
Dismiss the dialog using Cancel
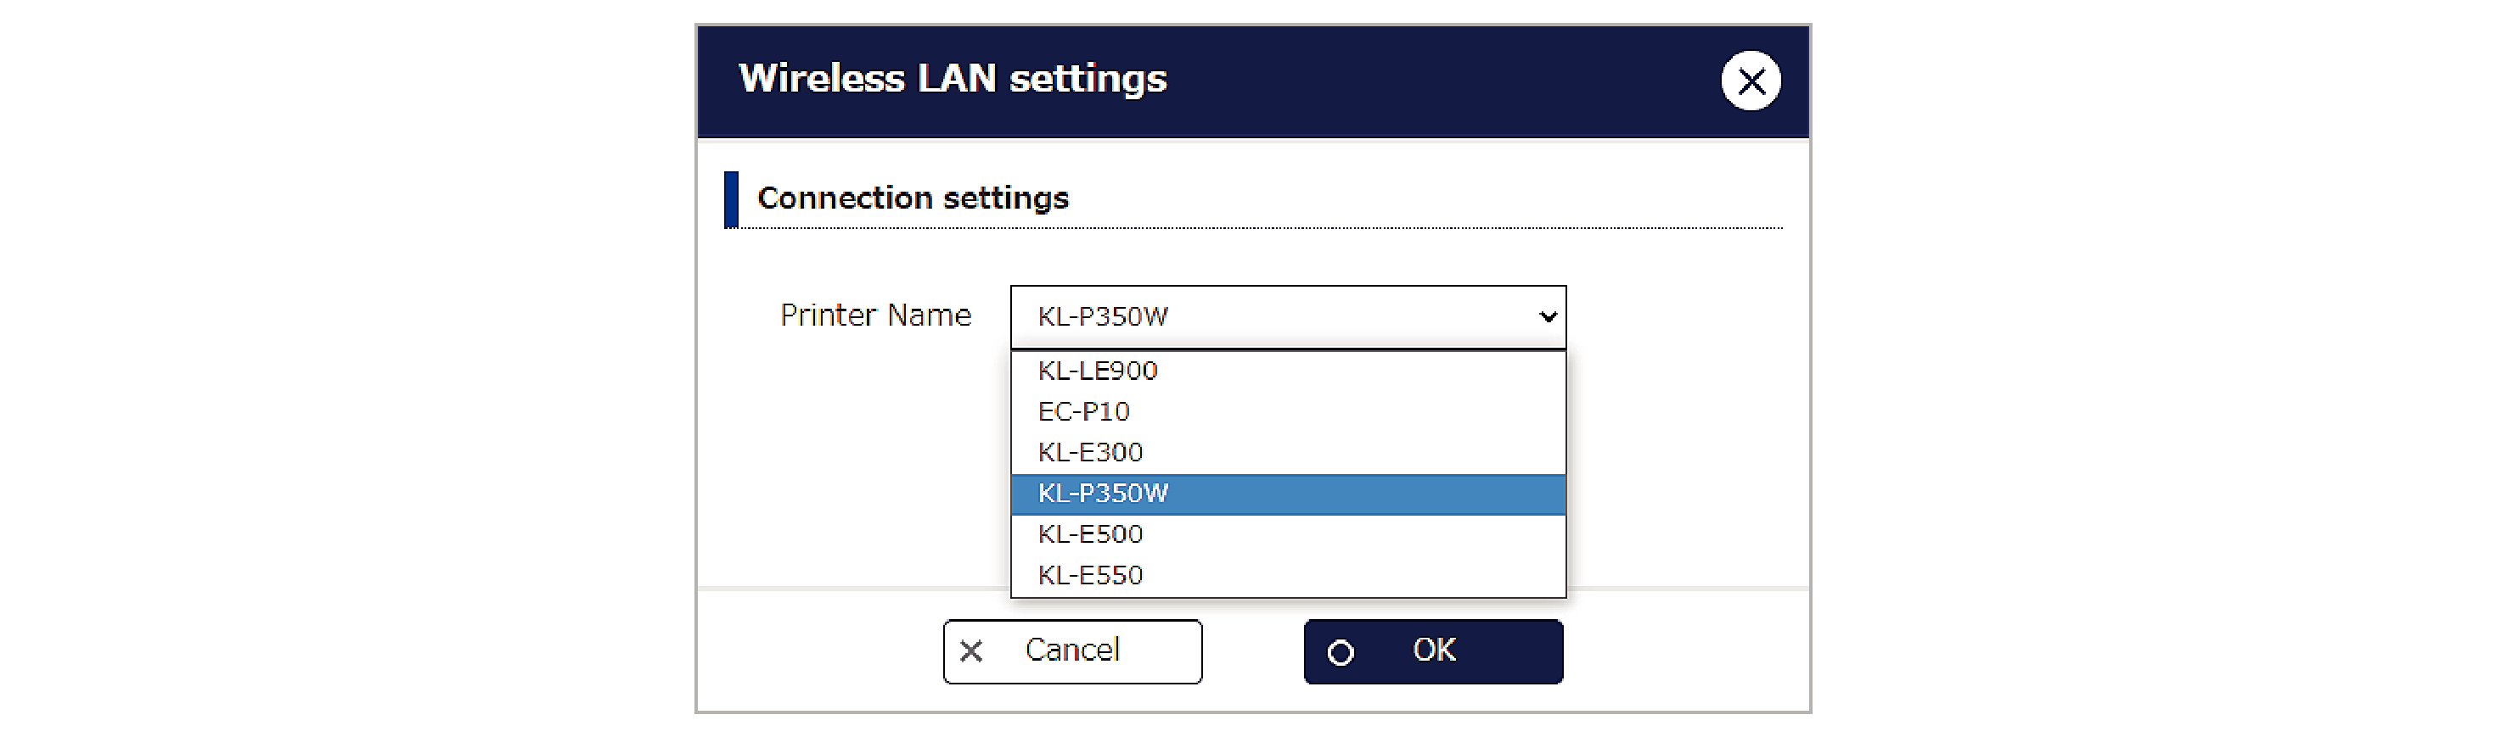pyautogui.click(x=1071, y=651)
